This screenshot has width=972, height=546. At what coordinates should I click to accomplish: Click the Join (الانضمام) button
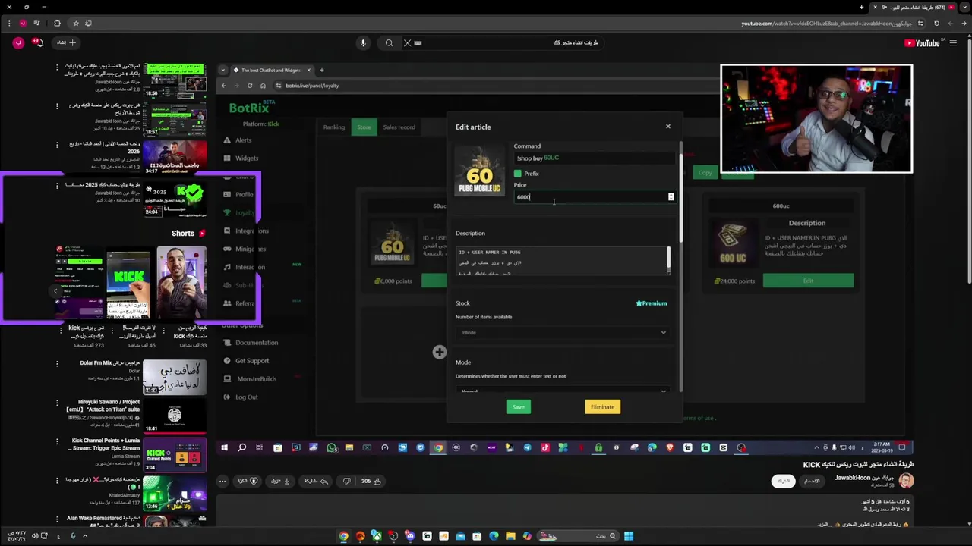(812, 481)
